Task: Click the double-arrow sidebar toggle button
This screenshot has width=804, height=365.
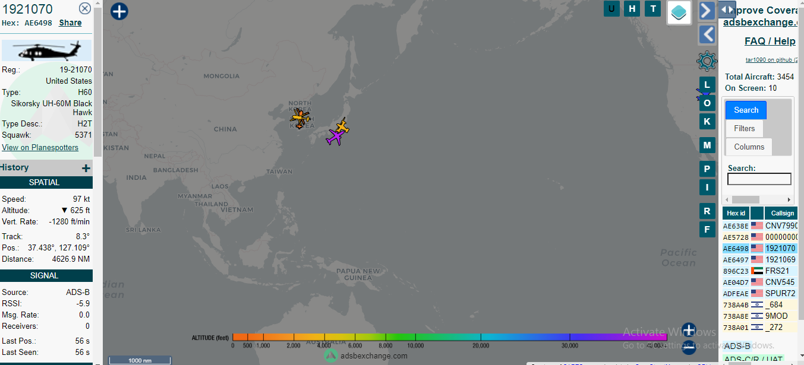Action: [x=727, y=9]
